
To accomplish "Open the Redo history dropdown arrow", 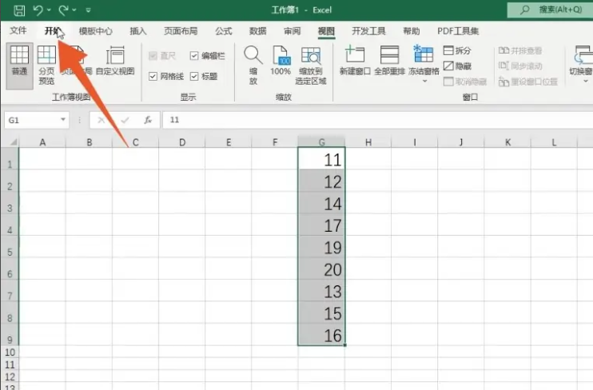I will pos(74,10).
